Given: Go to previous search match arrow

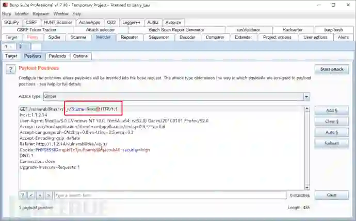Looking at the screenshot, I should pyautogui.click(x=31, y=195).
